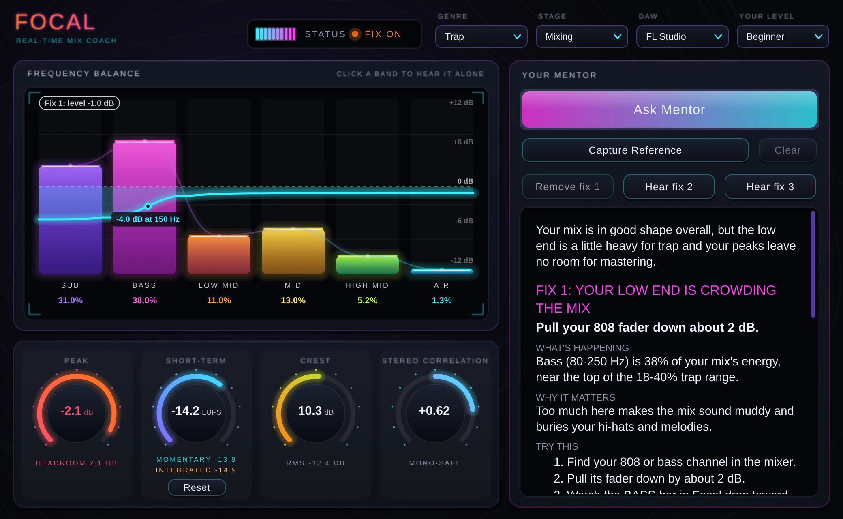843x519 pixels.
Task: Open the Your Level dropdown showing Beginner
Action: 783,36
